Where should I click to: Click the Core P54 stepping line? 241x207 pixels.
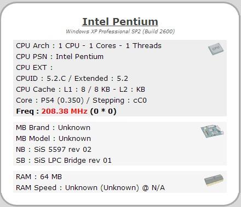81,100
